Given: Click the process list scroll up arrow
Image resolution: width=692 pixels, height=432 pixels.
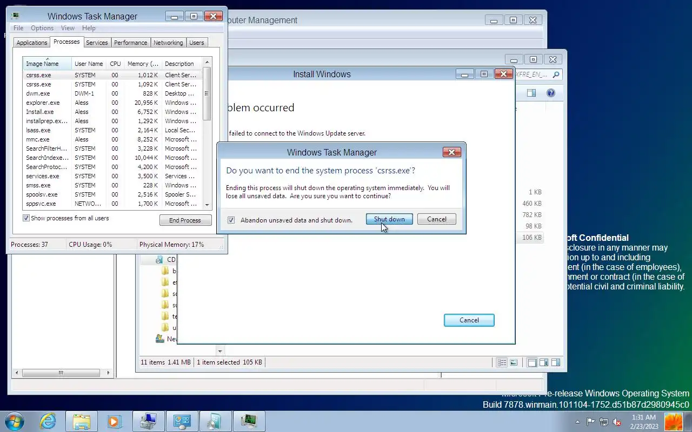Looking at the screenshot, I should point(207,62).
